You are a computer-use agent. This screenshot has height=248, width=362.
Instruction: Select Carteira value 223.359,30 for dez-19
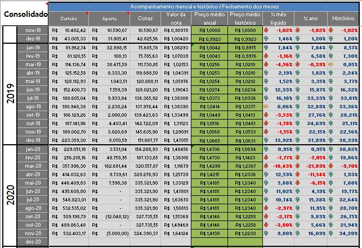[69, 140]
